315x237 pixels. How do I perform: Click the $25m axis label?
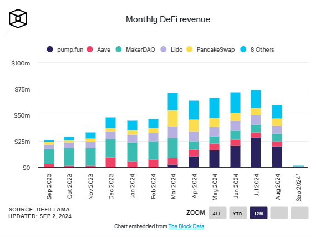coord(22,142)
